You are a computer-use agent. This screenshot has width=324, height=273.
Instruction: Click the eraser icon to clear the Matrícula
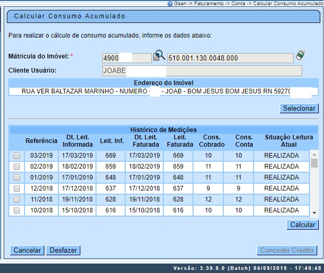[x=300, y=55]
